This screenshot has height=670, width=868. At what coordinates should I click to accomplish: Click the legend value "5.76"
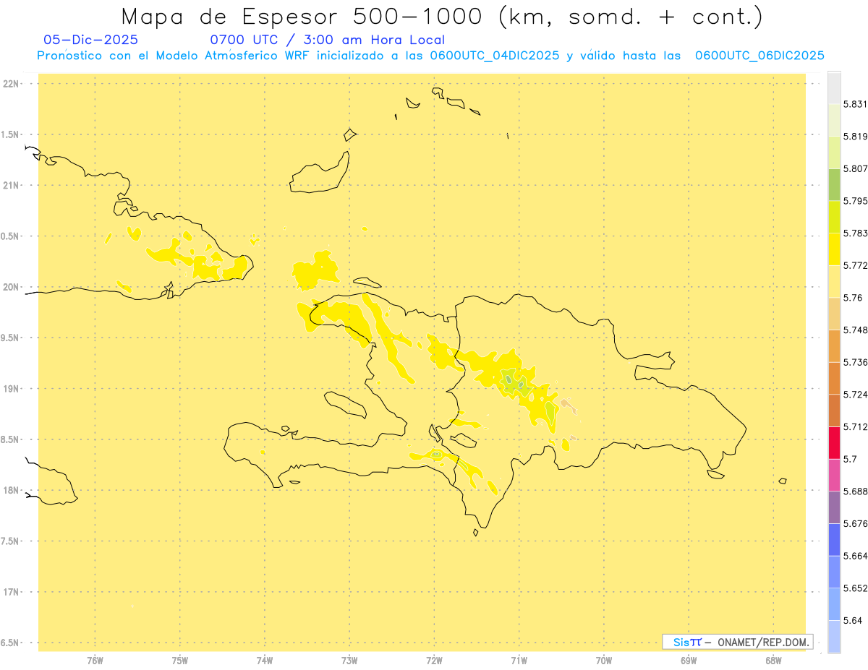point(853,298)
